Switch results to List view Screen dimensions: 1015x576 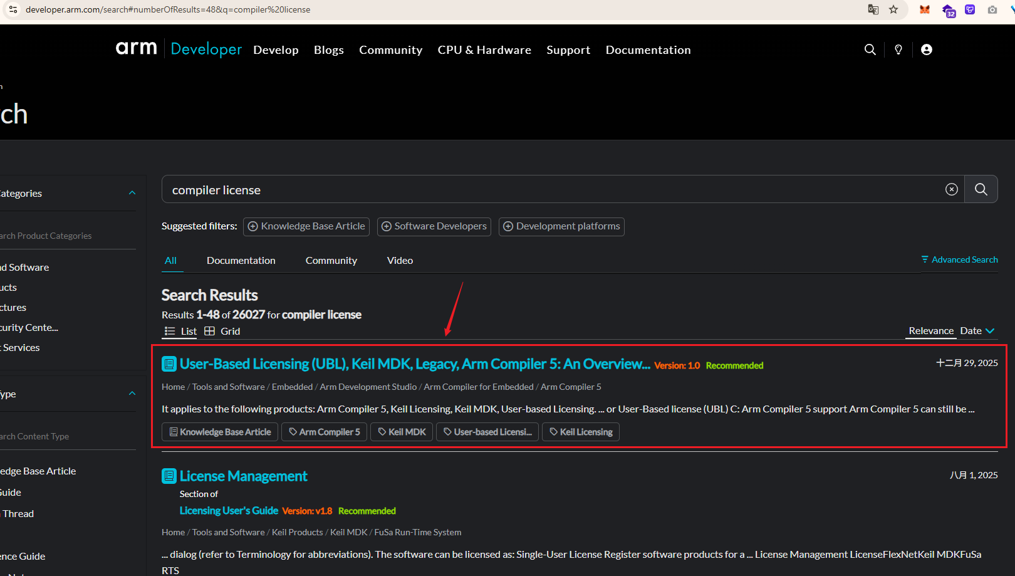tap(181, 331)
